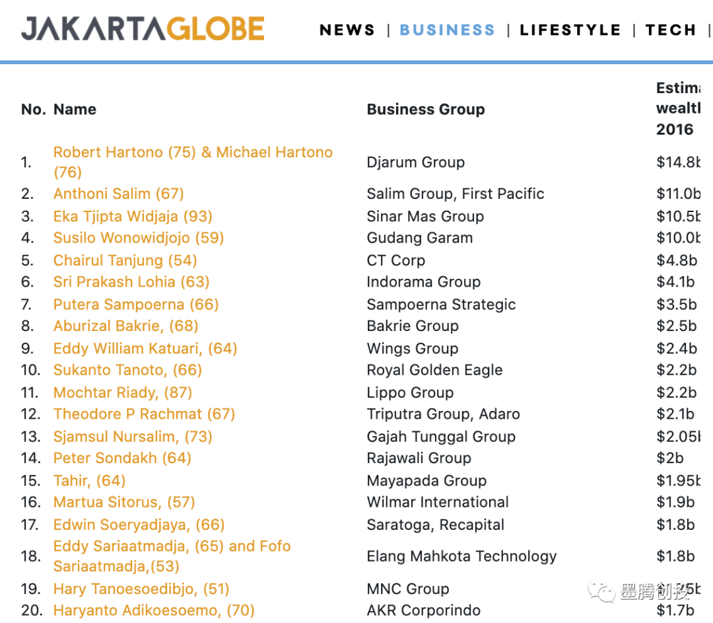The height and width of the screenshot is (623, 713).
Task: Select Susilo Wonowidjojo link
Action: coord(139,238)
